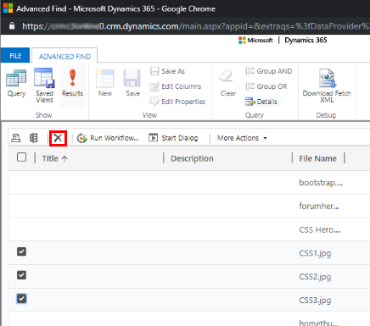This screenshot has width=370, height=326.
Task: Click the Start Dialog button
Action: pos(173,138)
